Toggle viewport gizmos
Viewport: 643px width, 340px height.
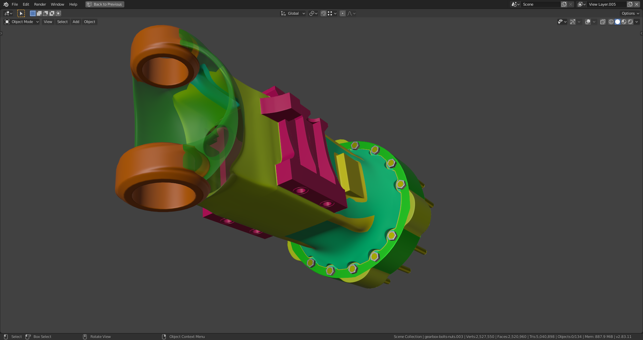[x=573, y=22]
